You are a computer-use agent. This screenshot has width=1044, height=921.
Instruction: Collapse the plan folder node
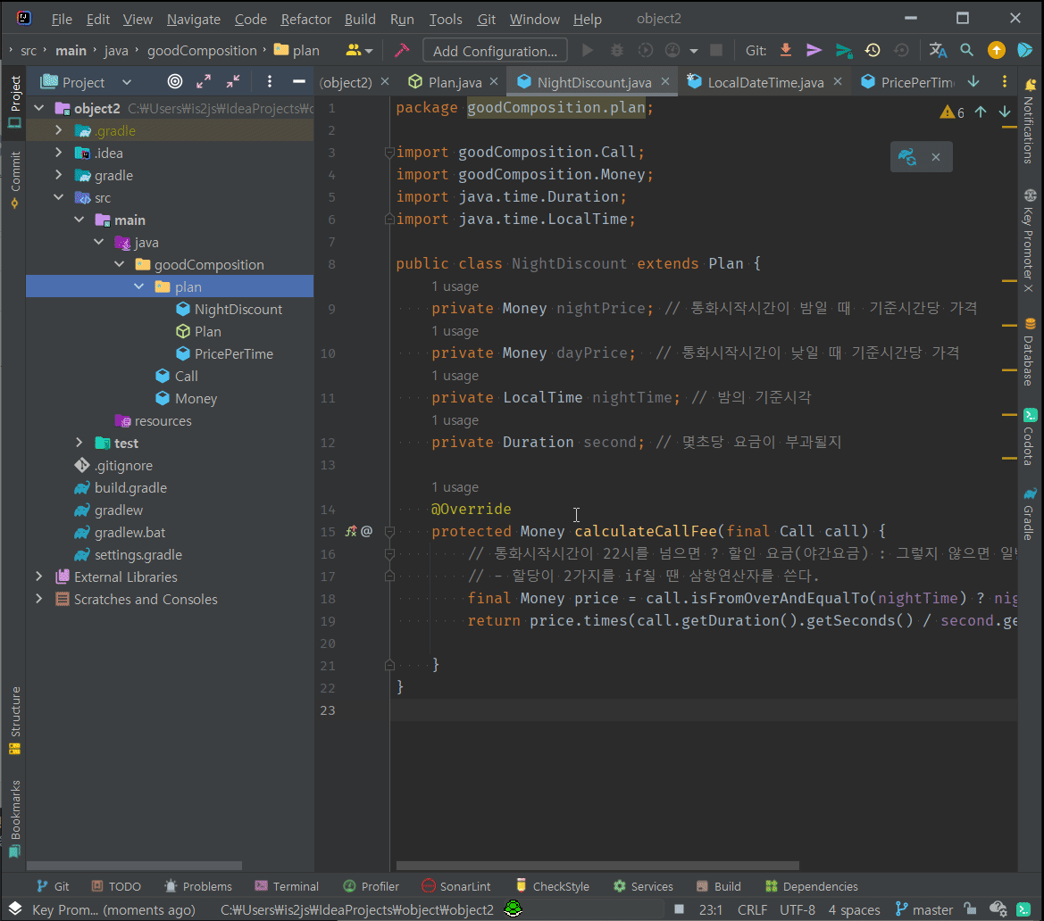tap(138, 287)
